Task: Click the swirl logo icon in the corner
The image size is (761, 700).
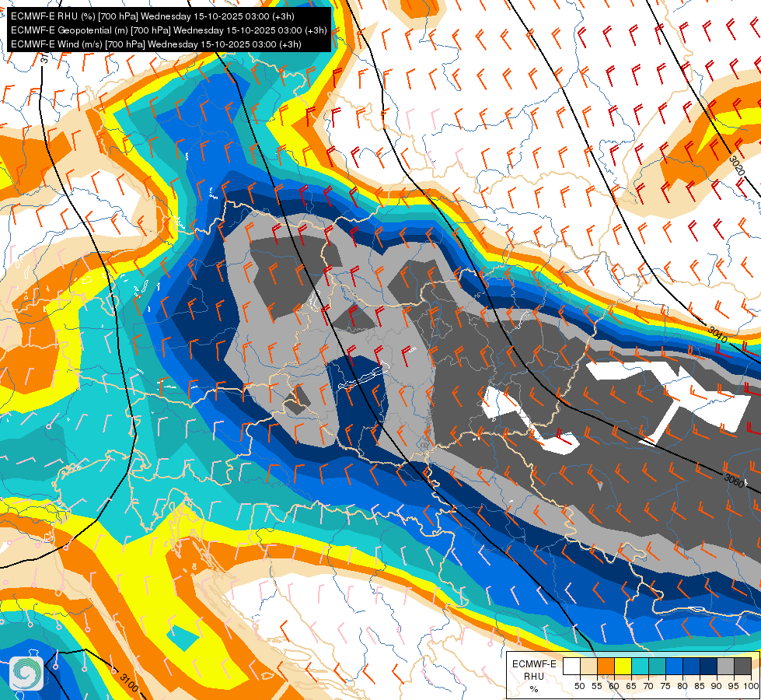Action: click(26, 673)
